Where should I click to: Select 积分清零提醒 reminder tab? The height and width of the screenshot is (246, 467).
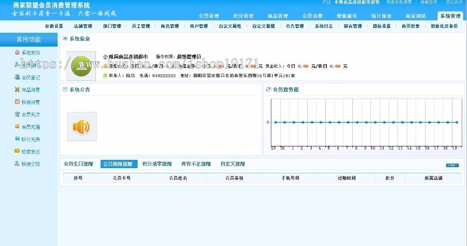(157, 164)
